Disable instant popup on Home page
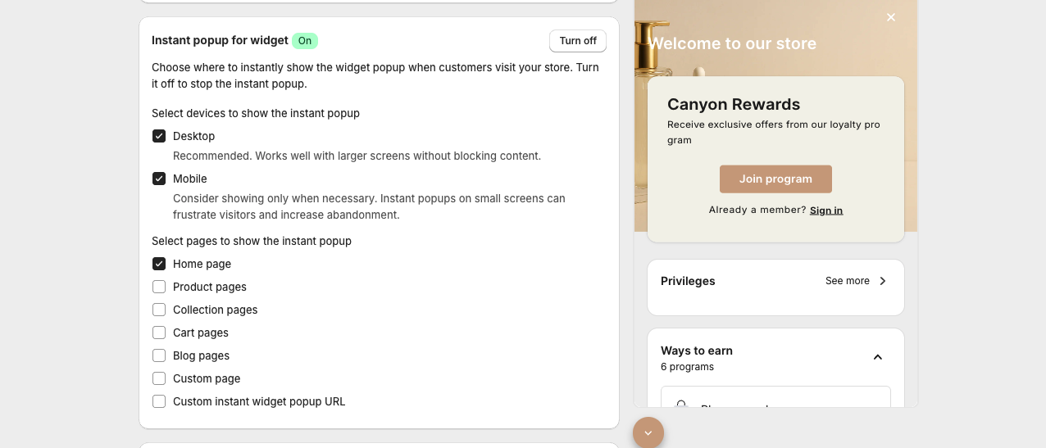1046x448 pixels. pos(159,264)
